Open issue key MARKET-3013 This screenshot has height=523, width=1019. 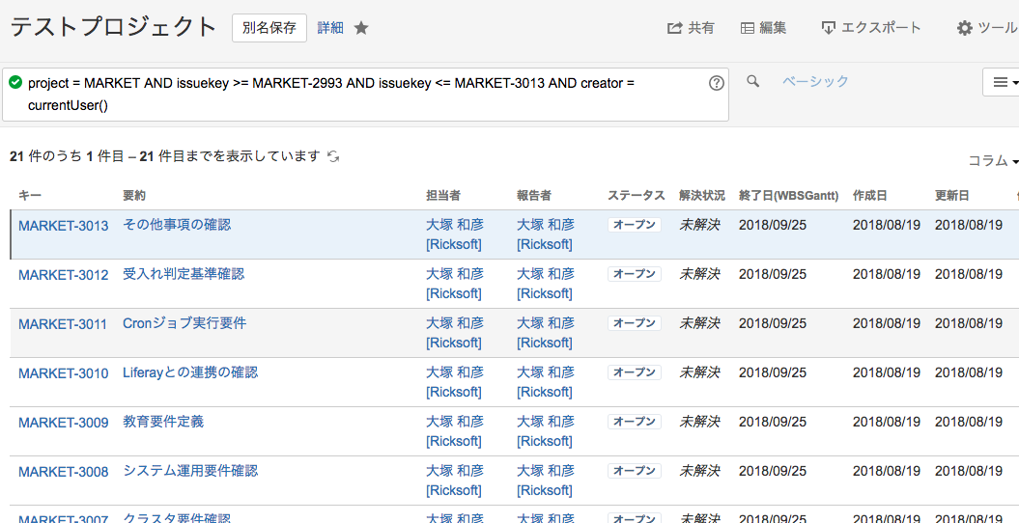pyautogui.click(x=63, y=226)
